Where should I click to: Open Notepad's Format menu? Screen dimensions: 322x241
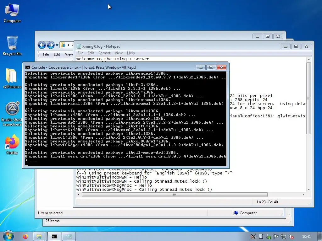tap(104, 53)
